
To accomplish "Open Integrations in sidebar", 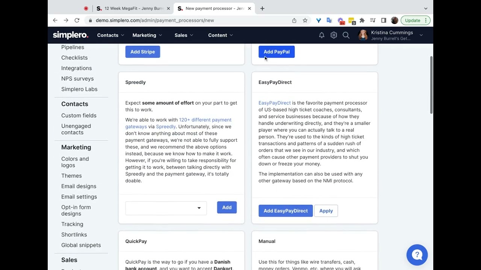I will (76, 68).
